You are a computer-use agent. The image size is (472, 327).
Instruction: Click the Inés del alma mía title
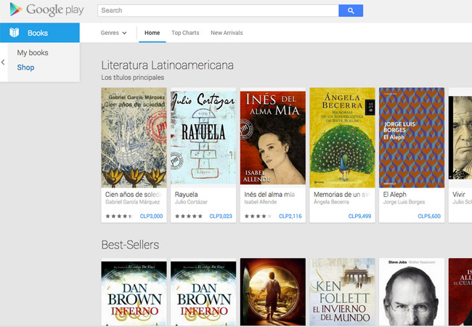click(269, 195)
